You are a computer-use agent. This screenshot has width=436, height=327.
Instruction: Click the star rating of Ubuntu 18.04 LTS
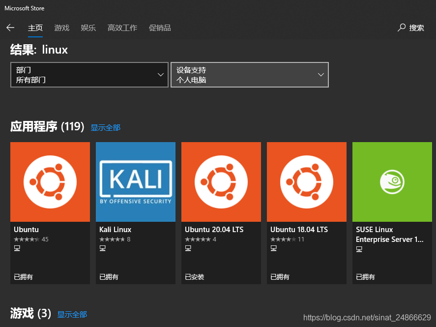point(283,239)
